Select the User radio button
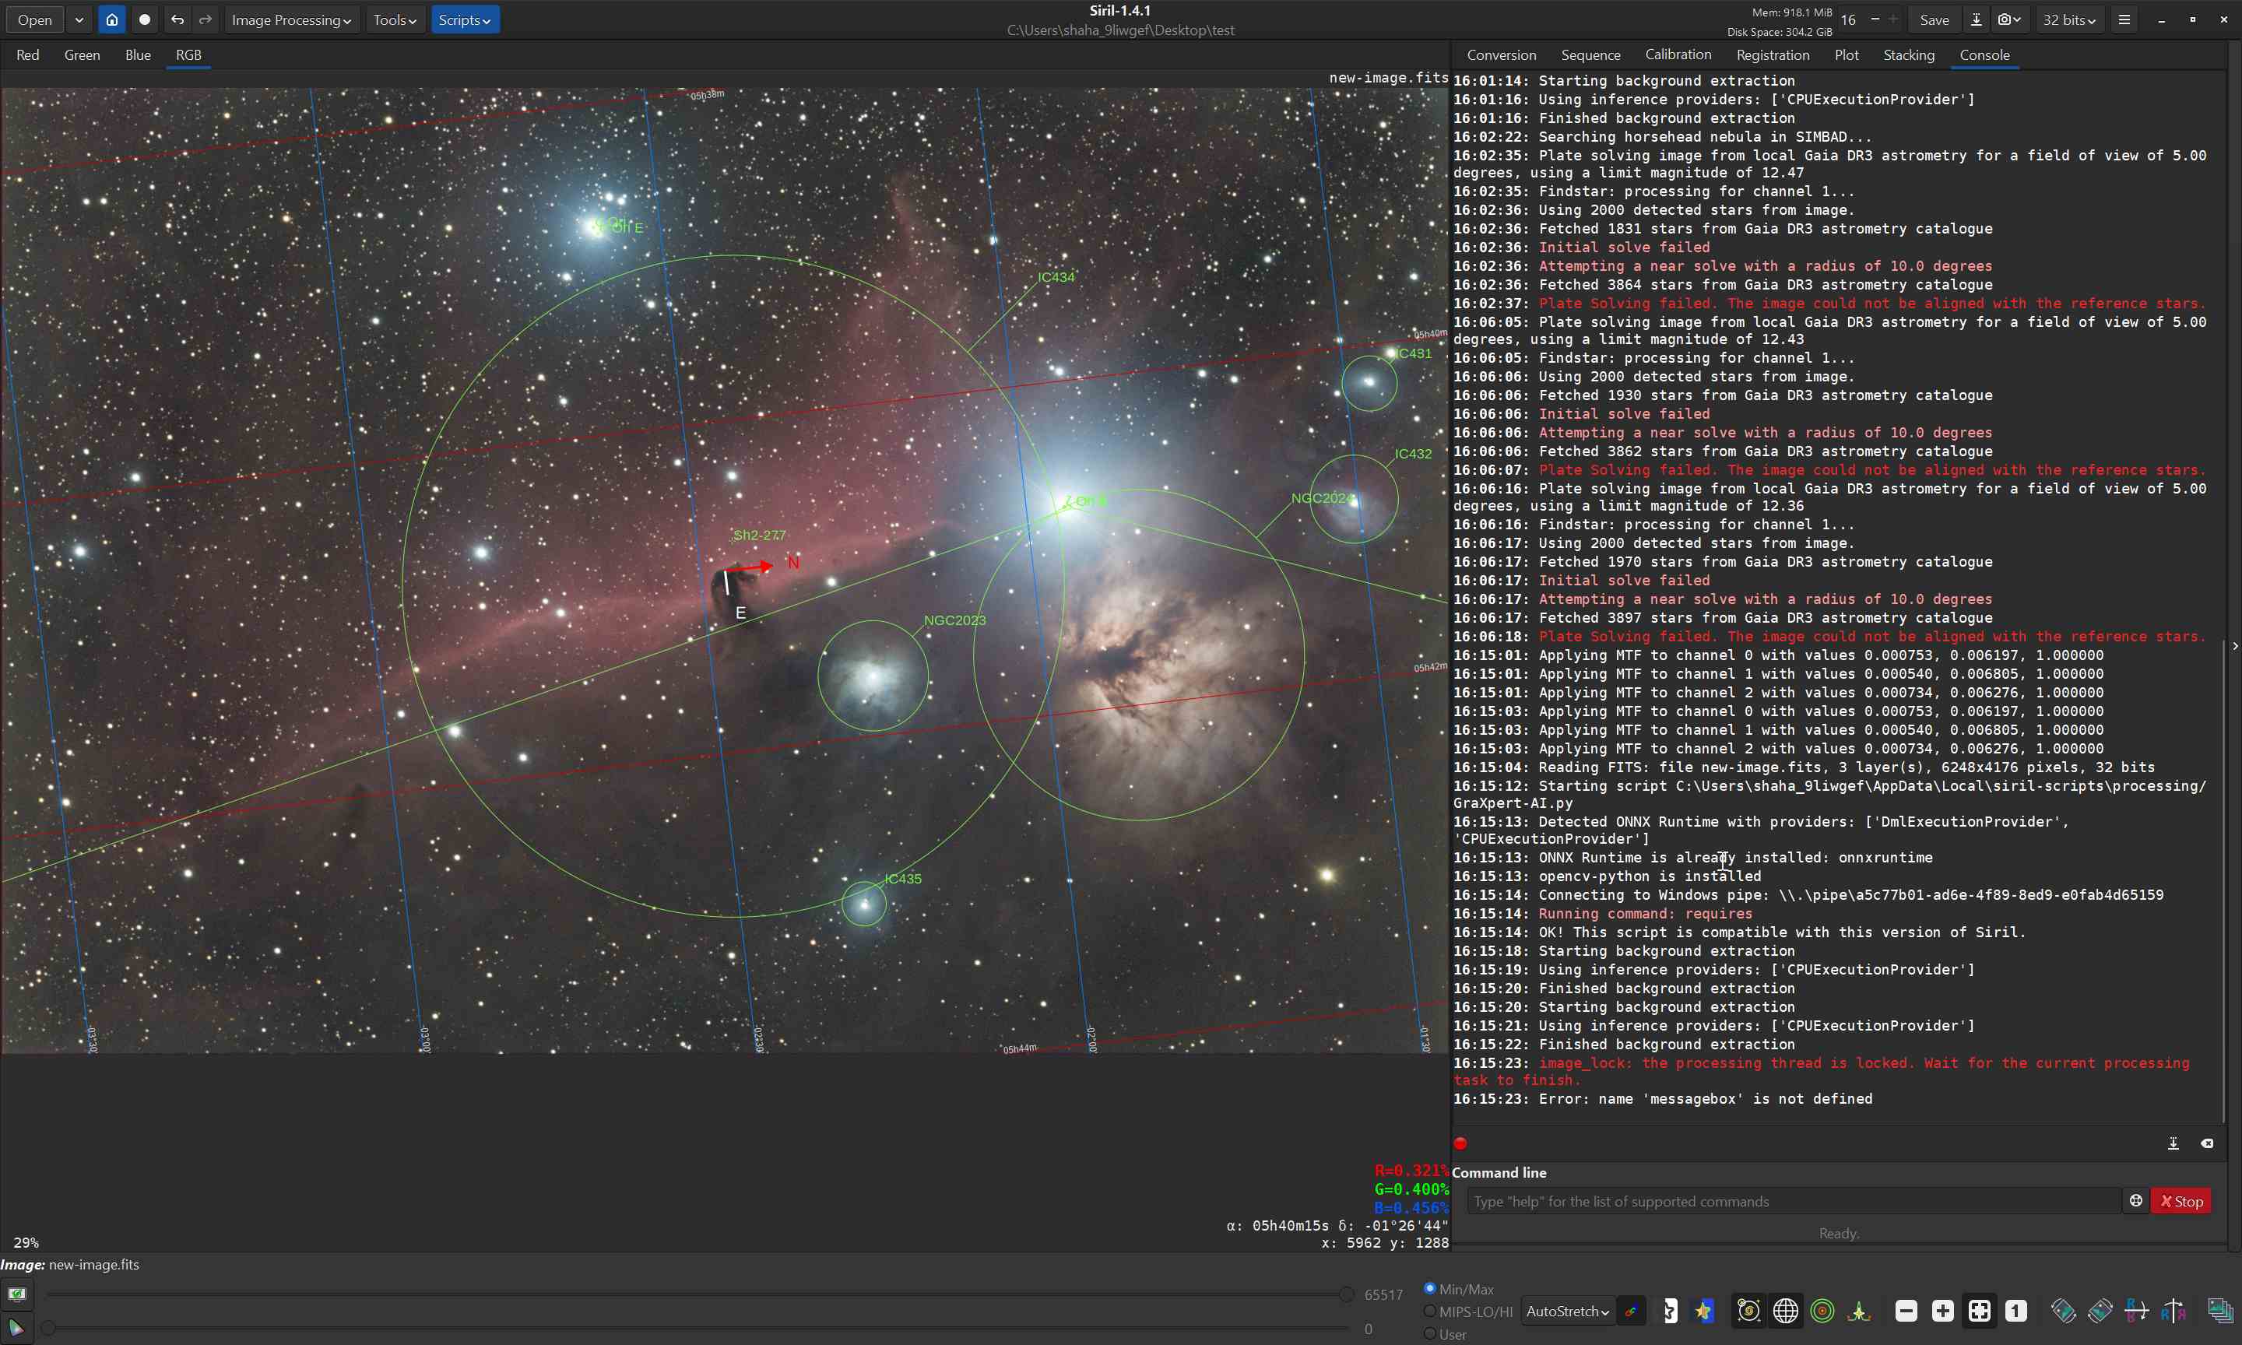 click(1430, 1333)
